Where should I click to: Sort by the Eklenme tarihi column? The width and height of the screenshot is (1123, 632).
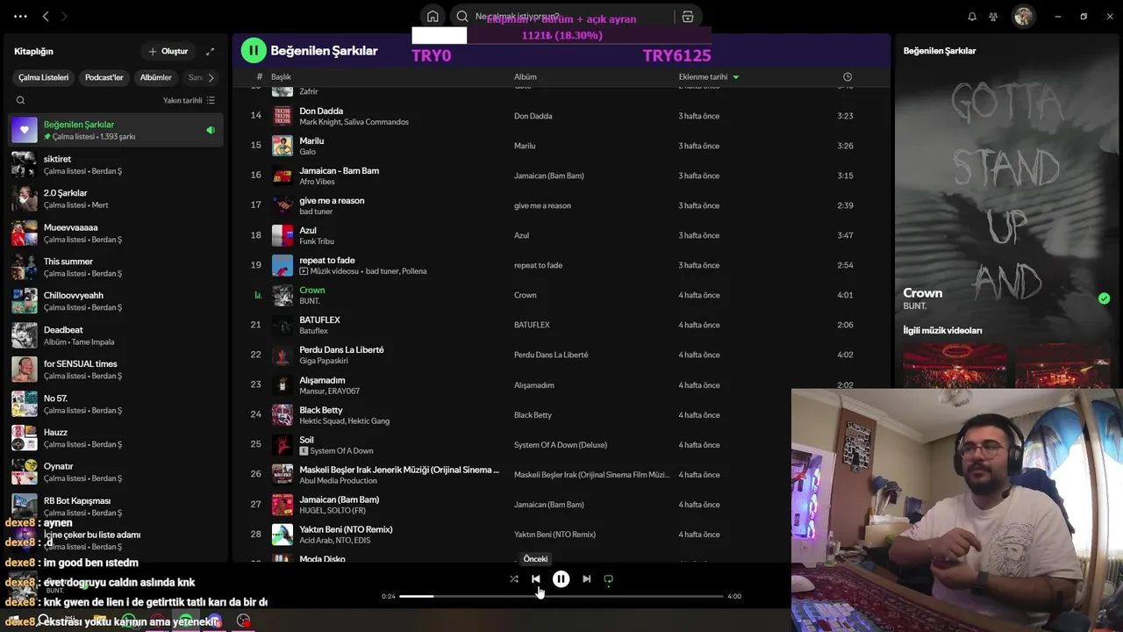[708, 76]
